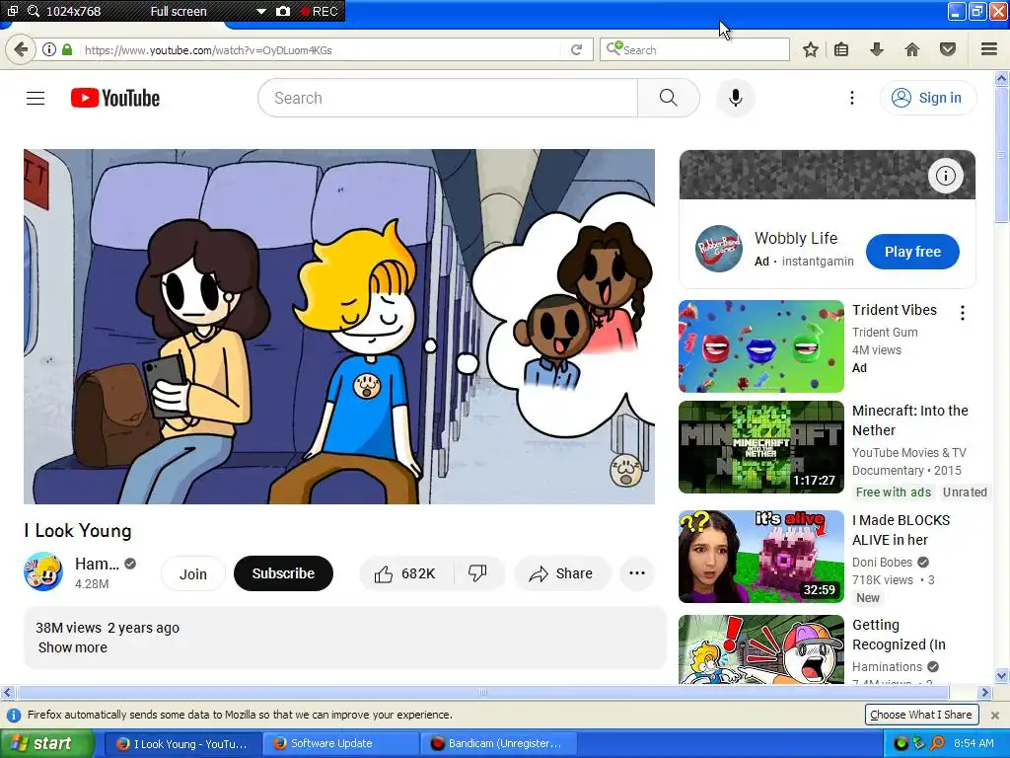Viewport: 1010px width, 758px height.
Task: Take screenshot with Bandicam camera icon
Action: 283,12
